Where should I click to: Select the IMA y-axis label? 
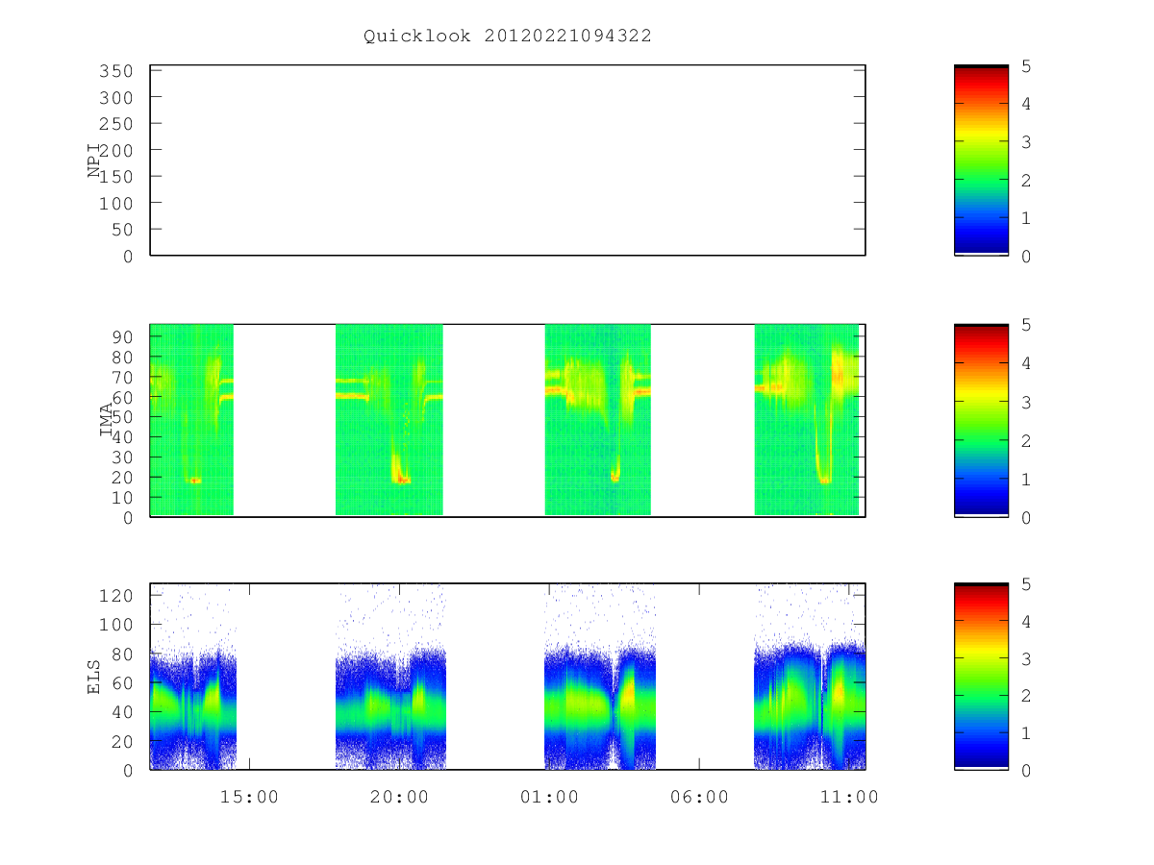[x=106, y=421]
